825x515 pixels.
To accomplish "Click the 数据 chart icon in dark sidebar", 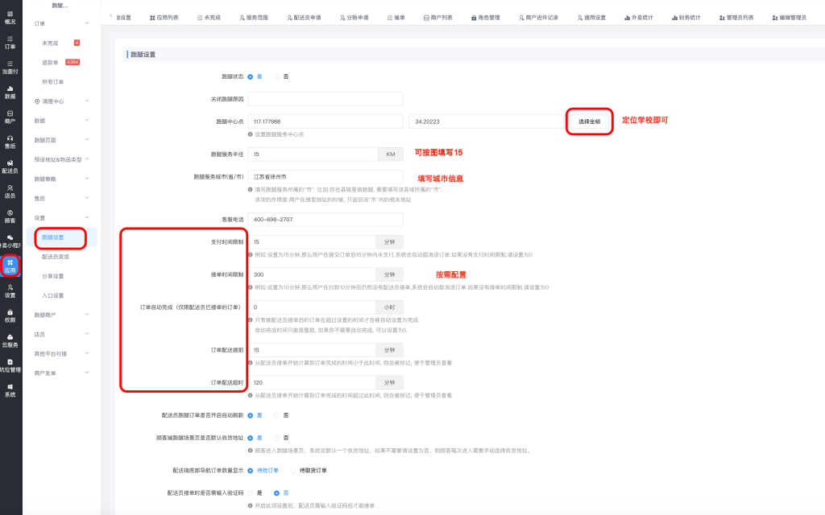I will (10, 91).
